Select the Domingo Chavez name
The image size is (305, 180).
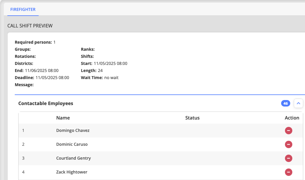(x=73, y=130)
